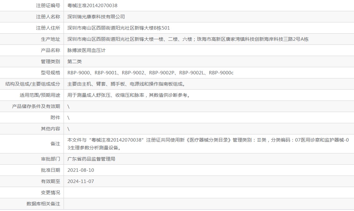Select product name 脉搏波医用血压计
The height and width of the screenshot is (211, 354).
(86, 50)
